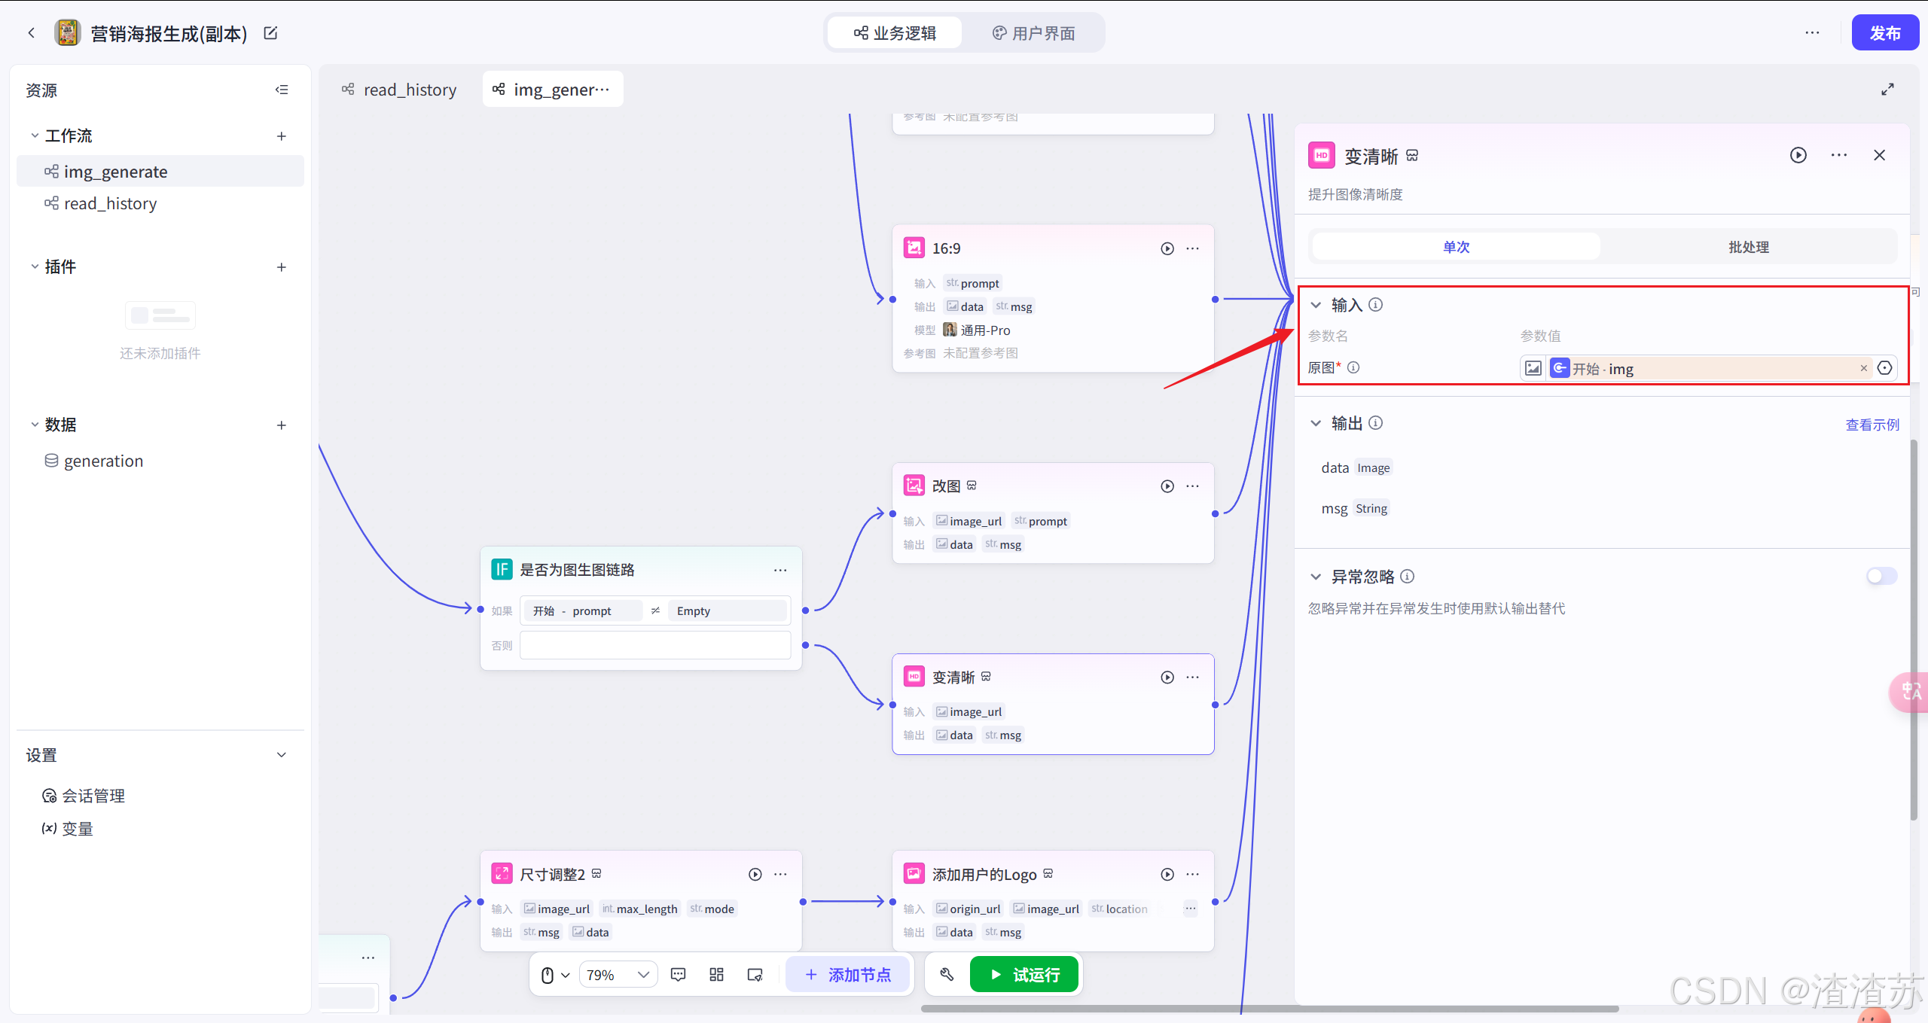Open the 79% zoom dropdown
The width and height of the screenshot is (1928, 1023).
618,975
